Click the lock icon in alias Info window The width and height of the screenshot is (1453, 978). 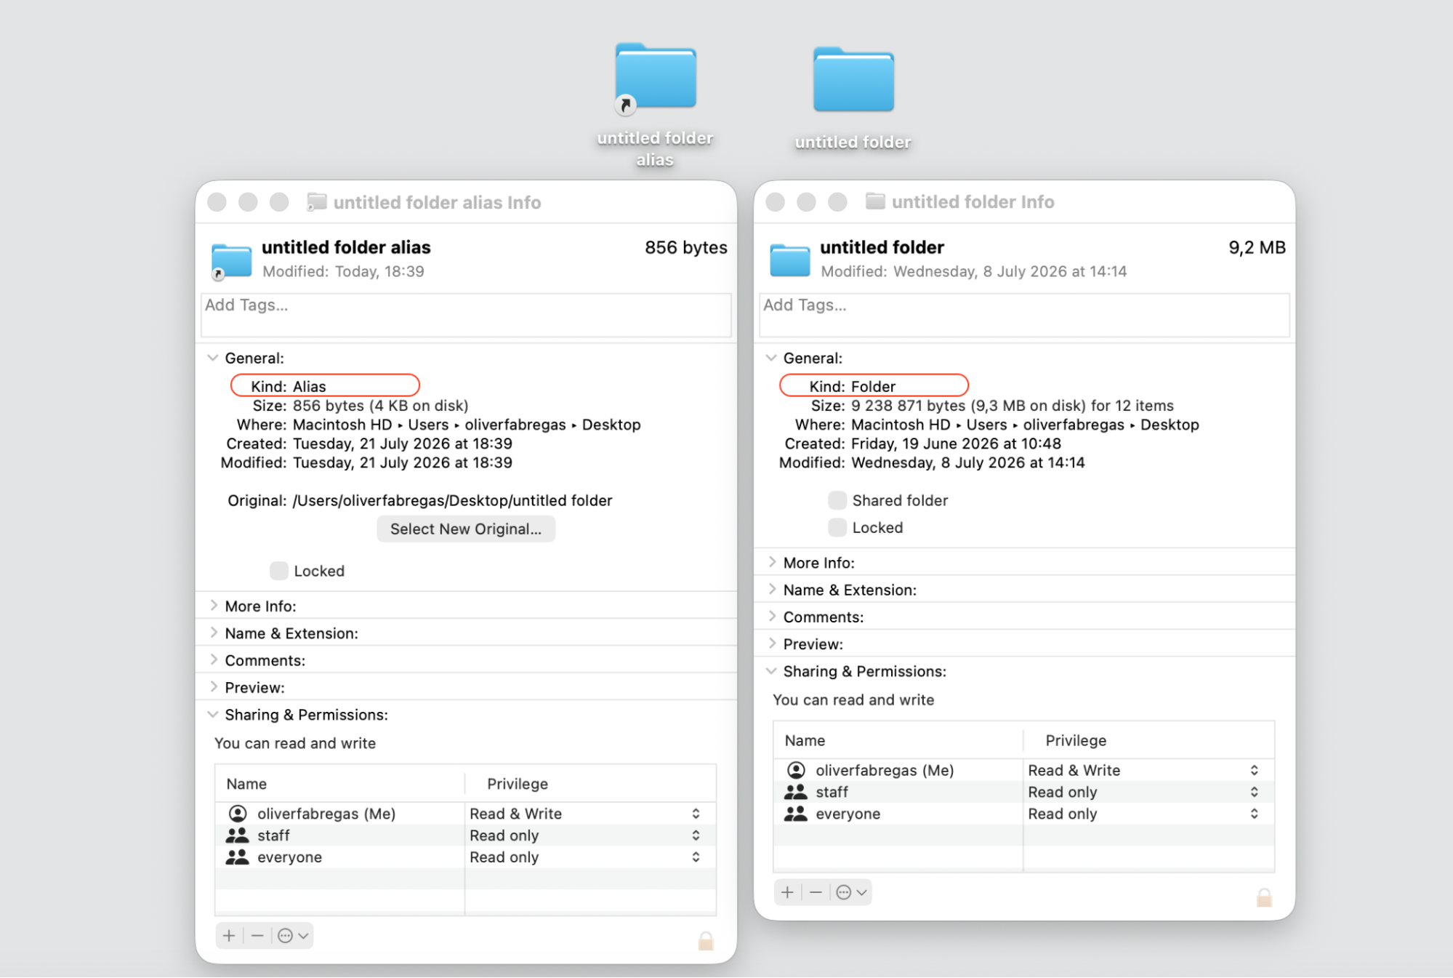click(x=705, y=940)
